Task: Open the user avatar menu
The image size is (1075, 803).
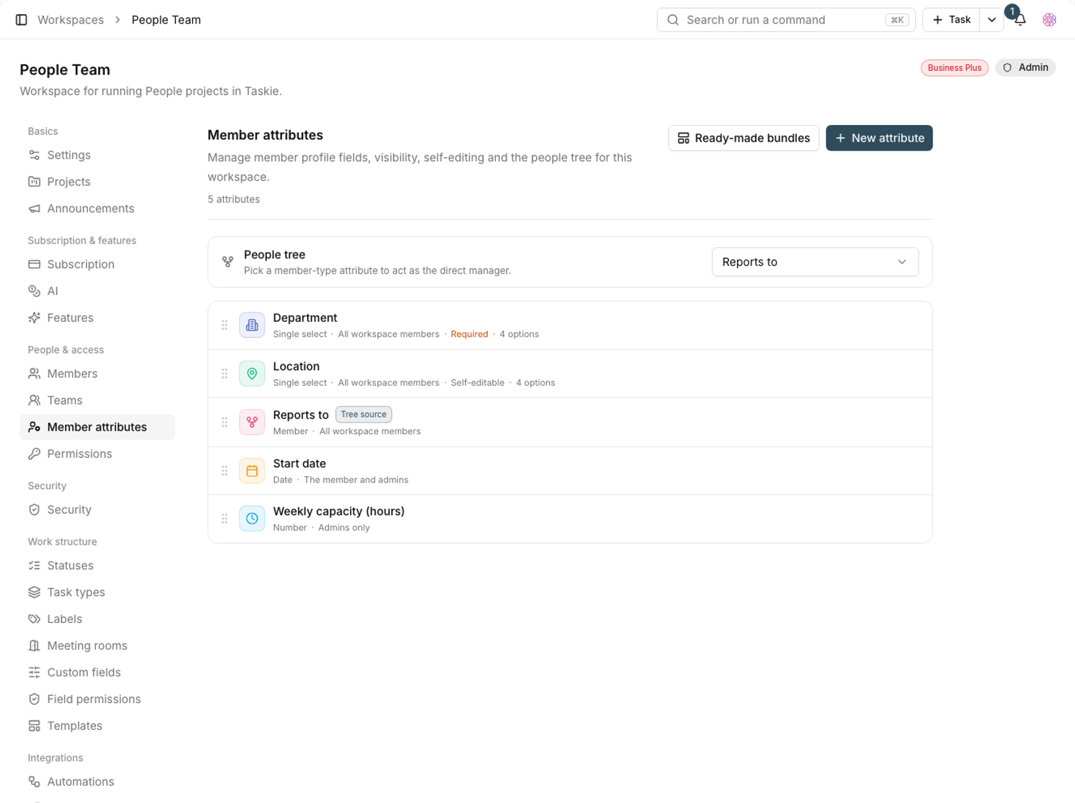Action: coord(1049,20)
